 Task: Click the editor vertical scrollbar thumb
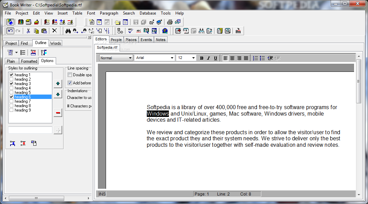(358, 81)
